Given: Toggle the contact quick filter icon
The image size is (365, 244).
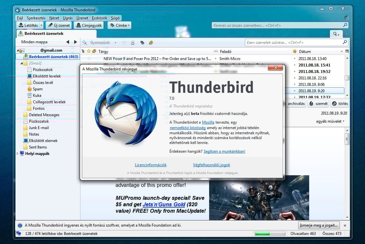Looking at the screenshot, I should [x=133, y=43].
